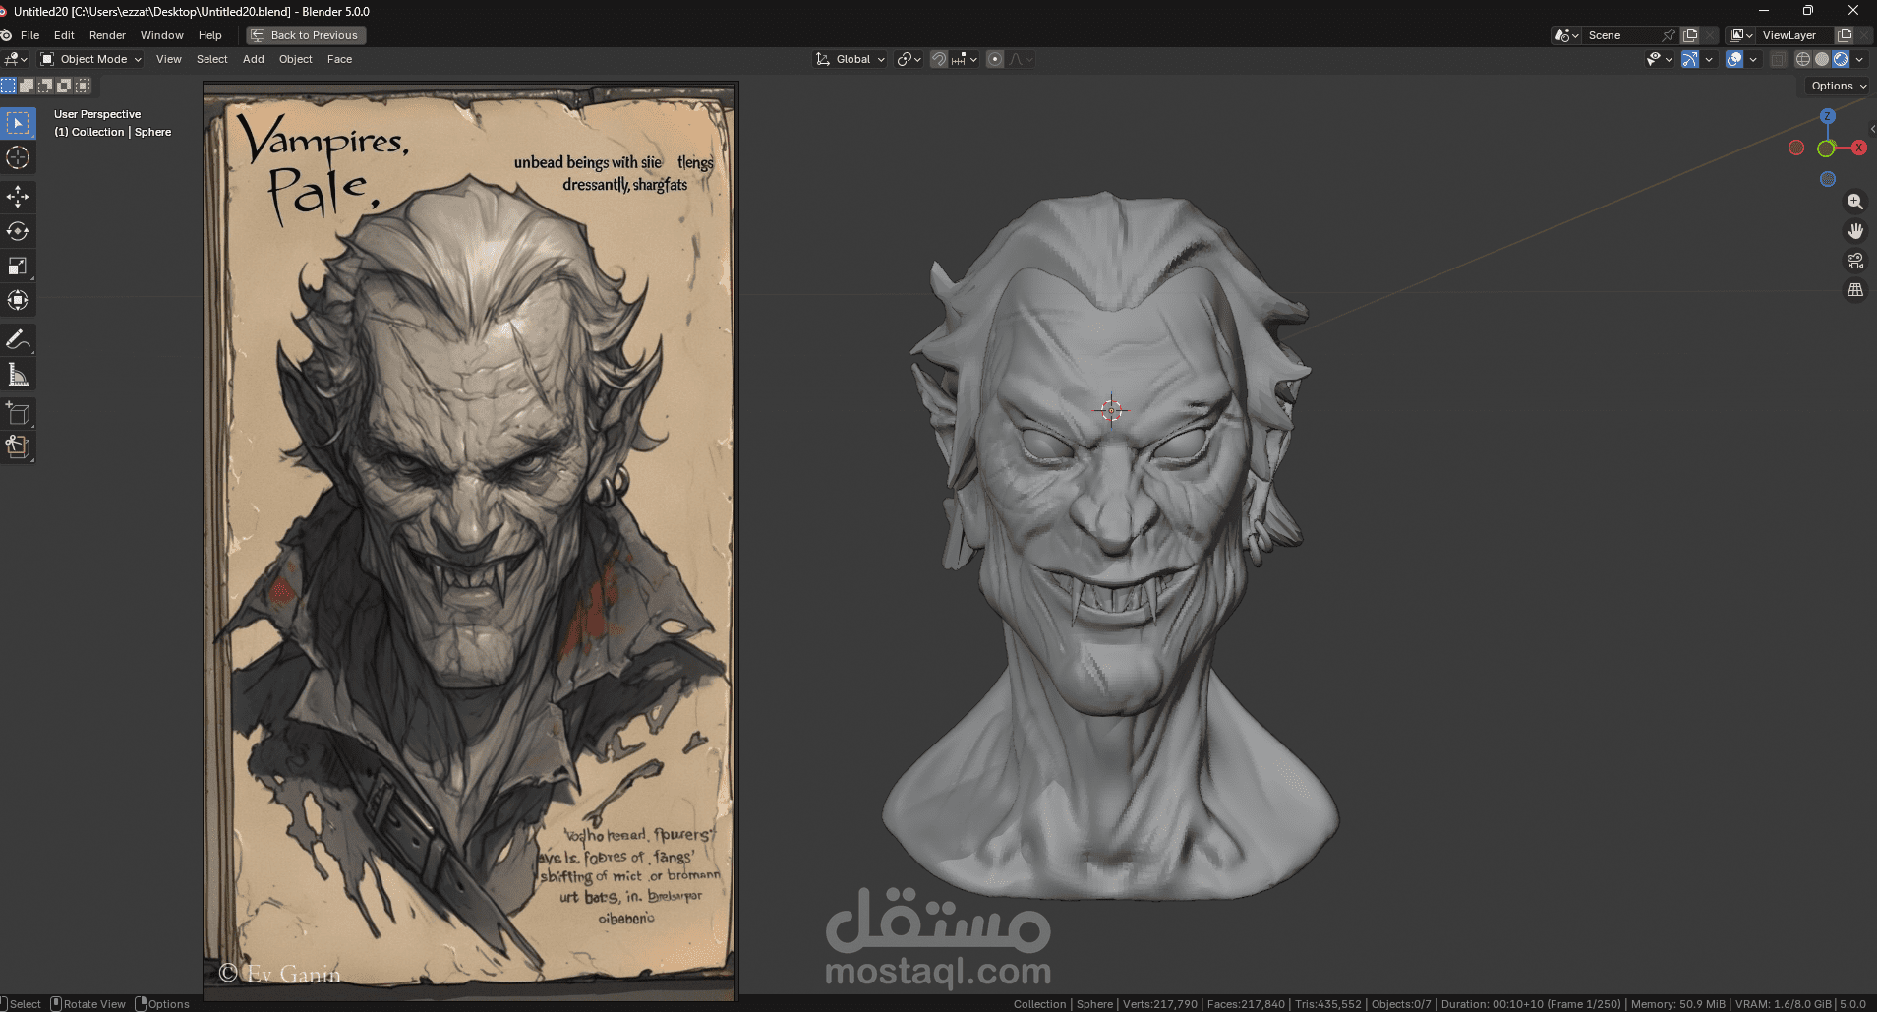Select the Select Box tool
The image size is (1877, 1012).
18,123
